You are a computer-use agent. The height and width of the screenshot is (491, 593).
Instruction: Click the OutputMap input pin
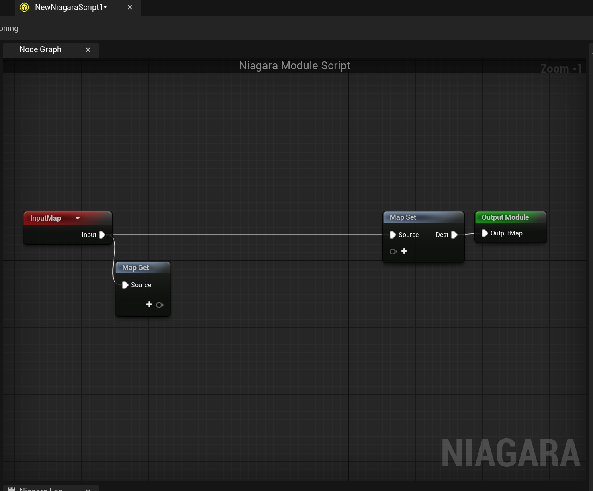(485, 233)
